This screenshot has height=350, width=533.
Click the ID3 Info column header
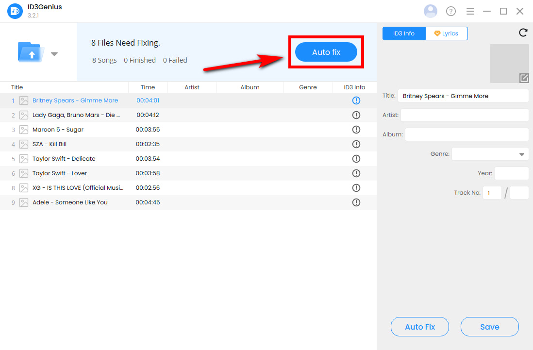354,87
